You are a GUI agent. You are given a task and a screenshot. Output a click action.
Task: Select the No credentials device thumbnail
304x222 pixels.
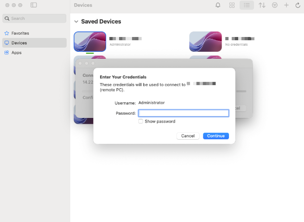tap(205, 42)
